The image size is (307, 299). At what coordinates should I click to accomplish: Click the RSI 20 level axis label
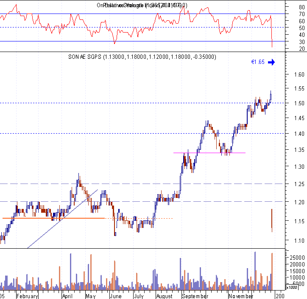pyautogui.click(x=302, y=49)
